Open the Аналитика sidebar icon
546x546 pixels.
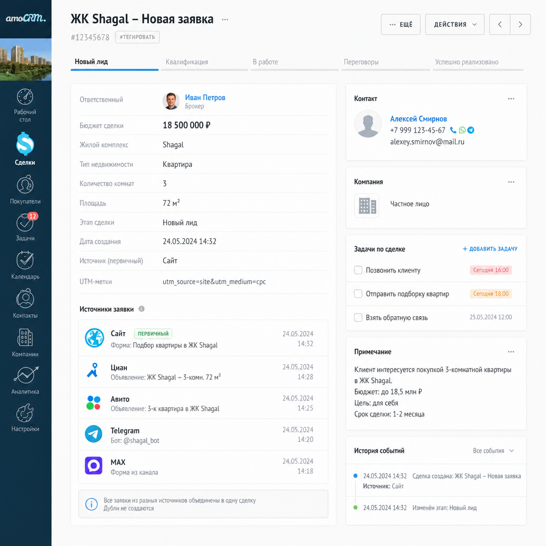coord(26,375)
